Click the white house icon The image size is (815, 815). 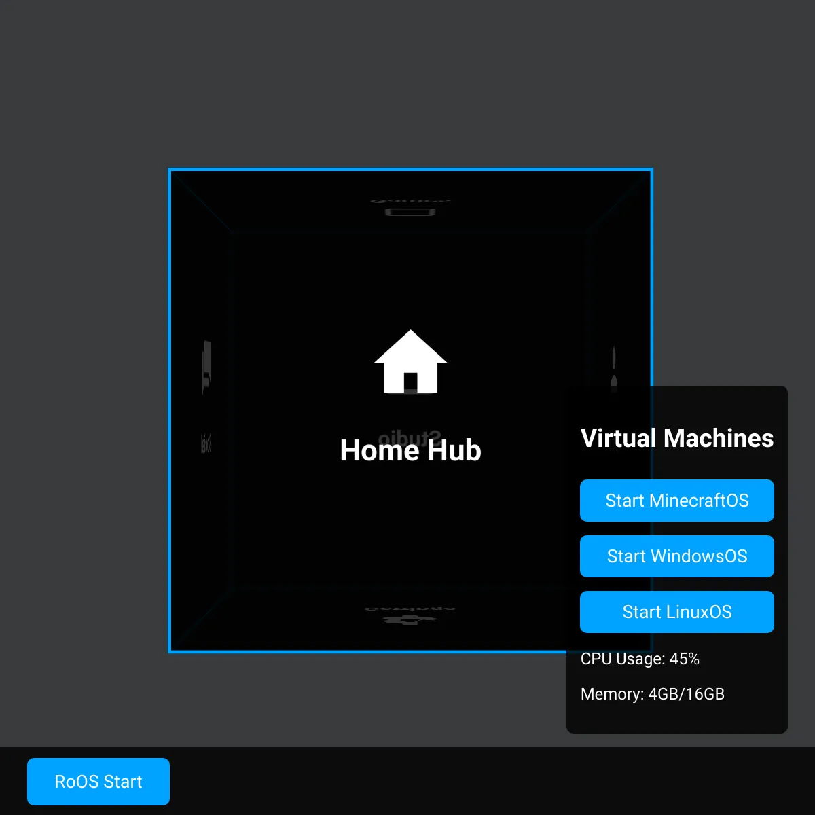(410, 362)
